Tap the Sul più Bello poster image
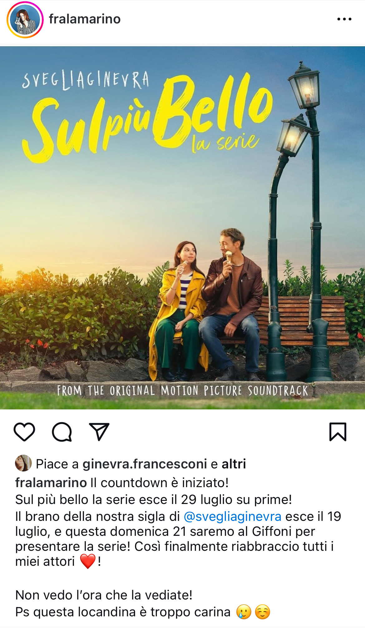 tap(182, 228)
